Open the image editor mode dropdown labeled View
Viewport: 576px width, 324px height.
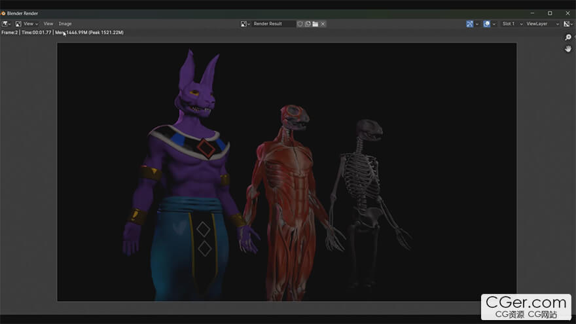click(x=27, y=24)
